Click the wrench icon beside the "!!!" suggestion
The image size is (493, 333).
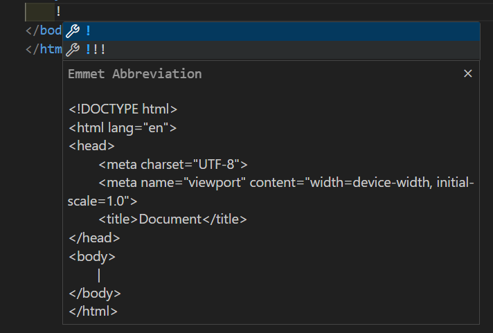(x=72, y=50)
